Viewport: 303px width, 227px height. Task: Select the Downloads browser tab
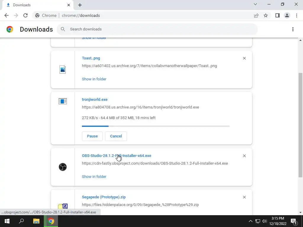[38, 5]
